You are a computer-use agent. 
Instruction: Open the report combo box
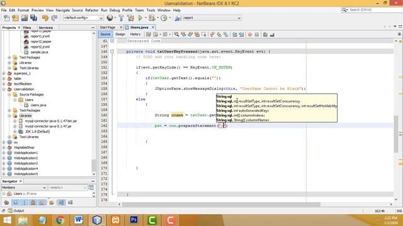pos(212,18)
